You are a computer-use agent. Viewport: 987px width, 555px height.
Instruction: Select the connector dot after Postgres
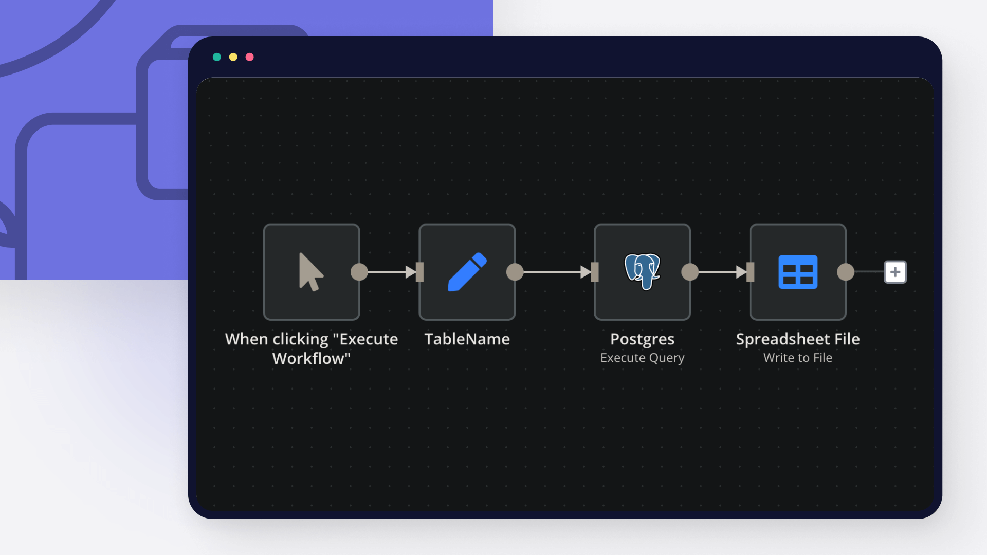pos(689,272)
